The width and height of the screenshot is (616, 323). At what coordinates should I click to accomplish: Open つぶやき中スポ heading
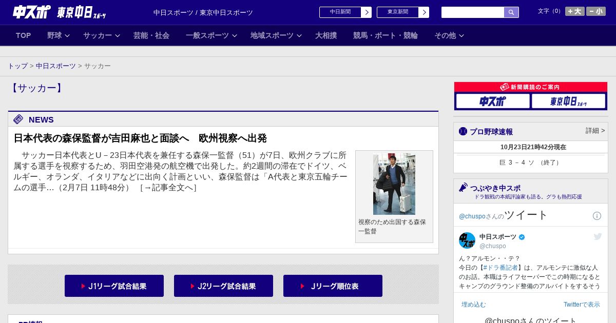495,188
